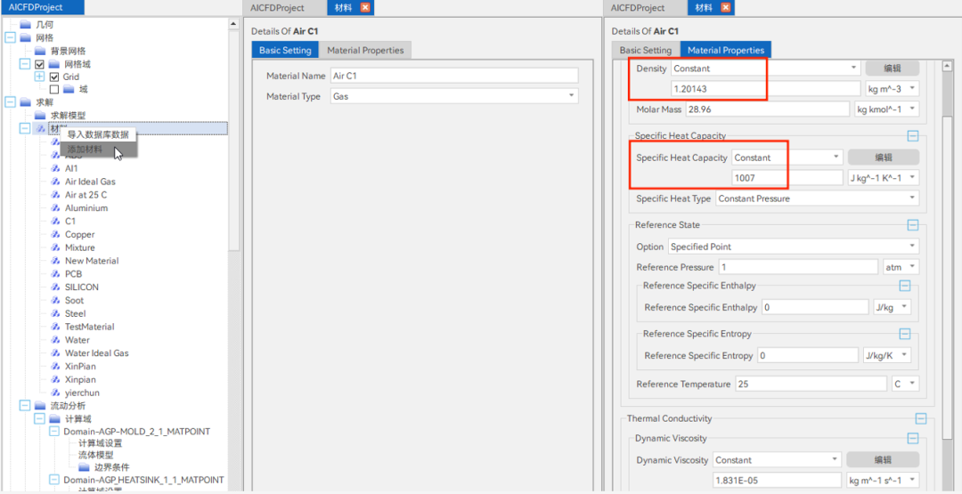Click the Copper material icon
Screen dimensions: 962x494
(x=55, y=234)
